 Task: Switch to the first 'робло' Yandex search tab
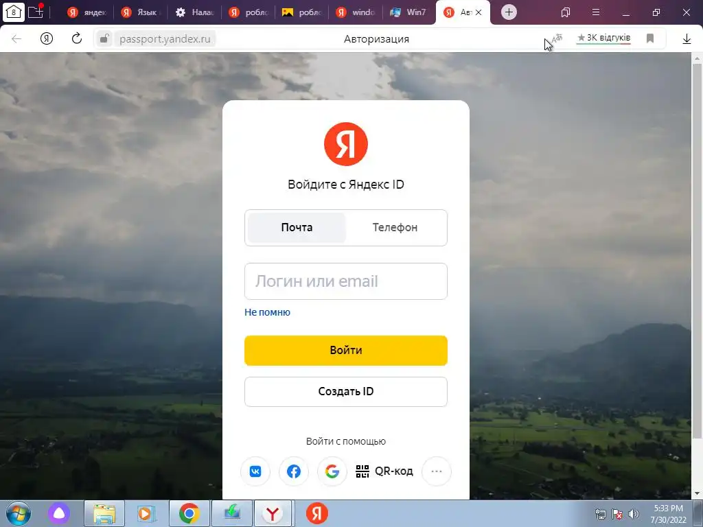pos(249,12)
